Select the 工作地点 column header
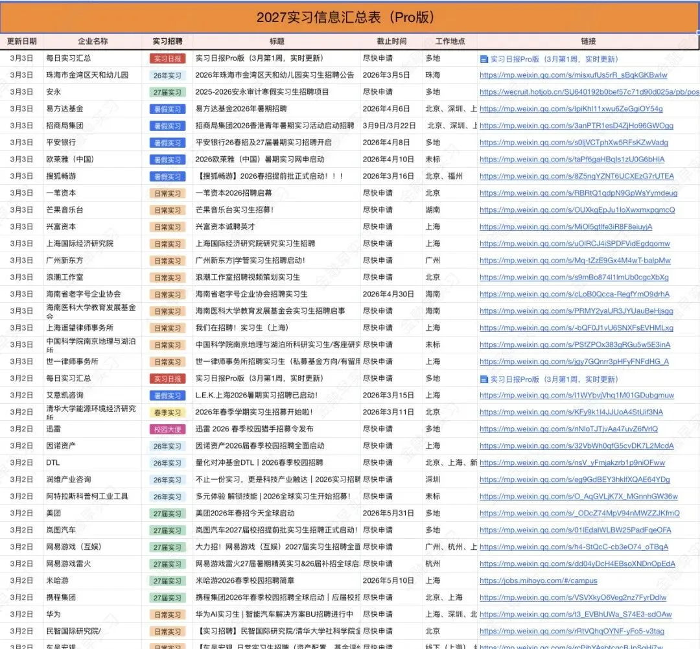This screenshot has height=649, width=700. [x=450, y=41]
